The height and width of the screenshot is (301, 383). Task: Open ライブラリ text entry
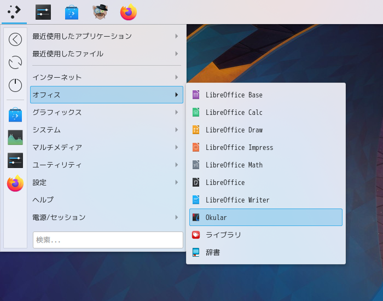(x=223, y=235)
